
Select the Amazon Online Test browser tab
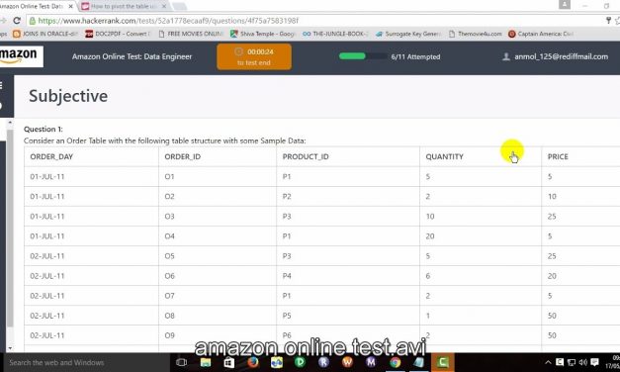coord(36,6)
